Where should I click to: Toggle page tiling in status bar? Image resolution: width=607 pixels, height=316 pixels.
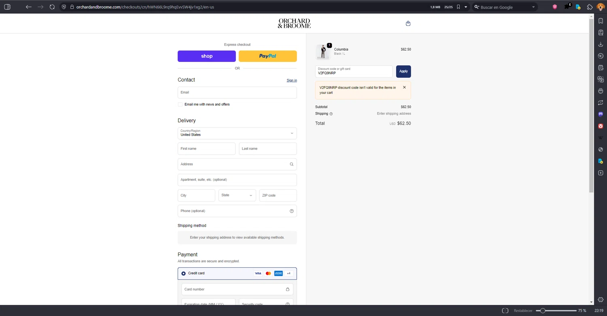coord(505,311)
